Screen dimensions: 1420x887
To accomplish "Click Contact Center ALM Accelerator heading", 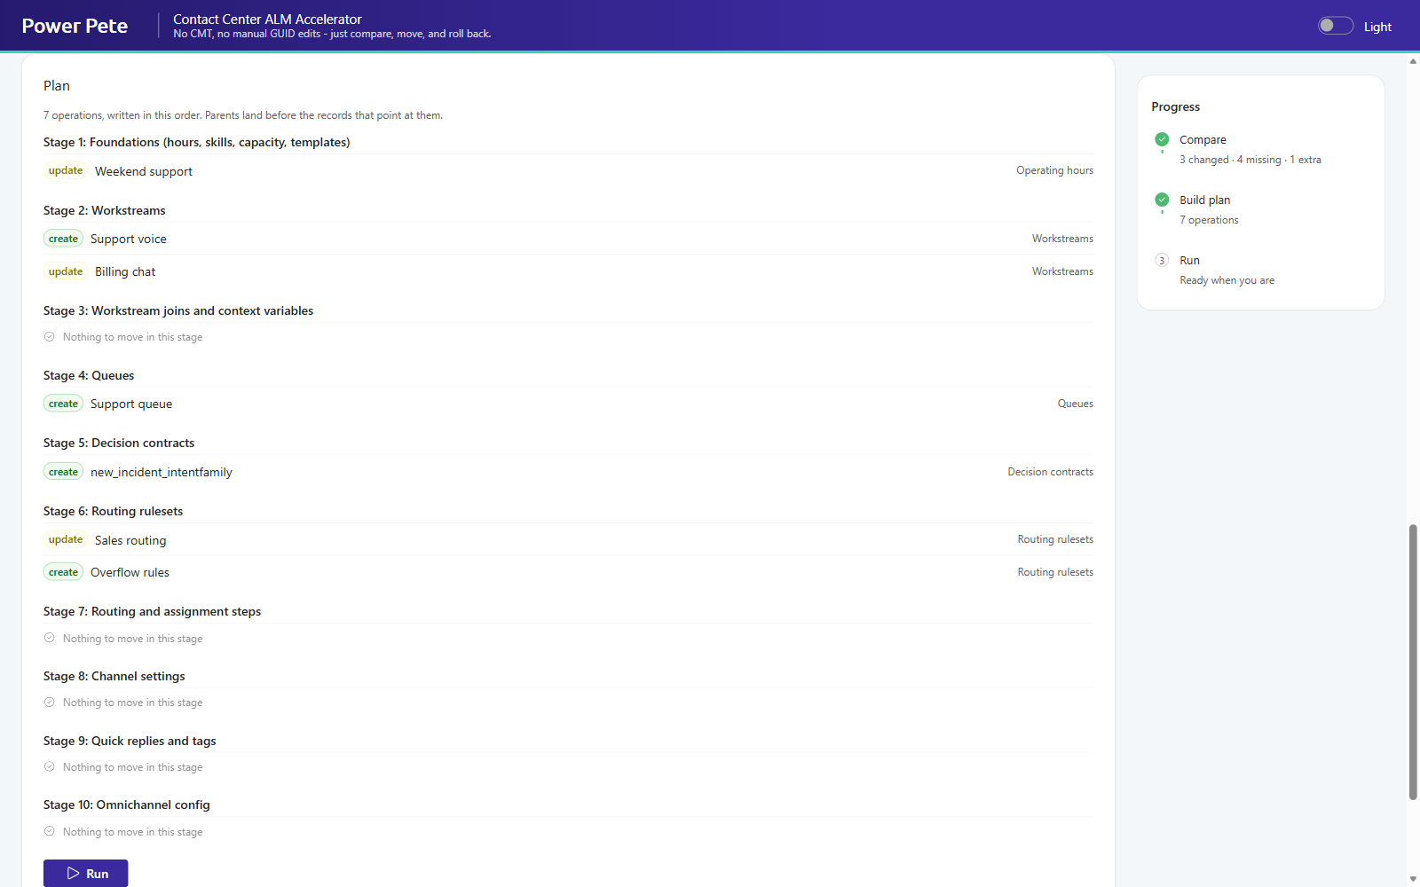I will pos(267,19).
